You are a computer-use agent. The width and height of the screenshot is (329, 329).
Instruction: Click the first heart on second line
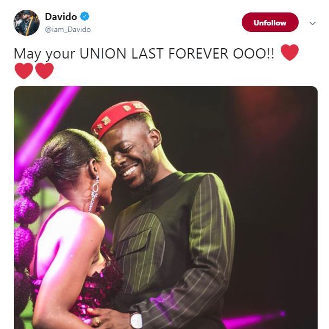24,71
